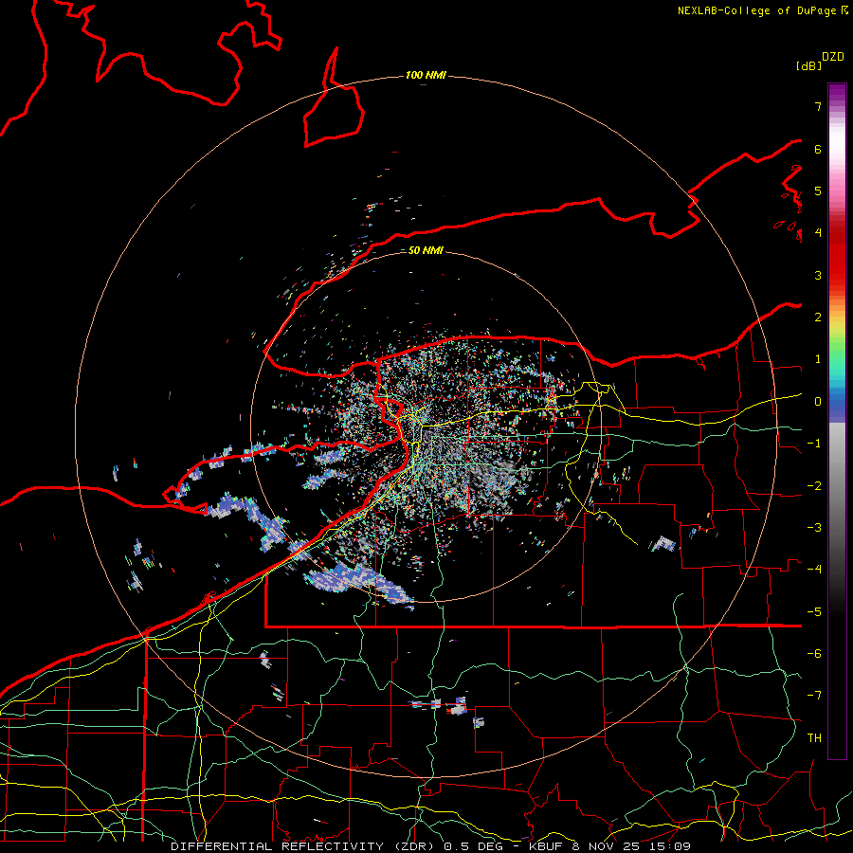
Task: Click the -1 dB value on color scale
Action: click(x=814, y=444)
